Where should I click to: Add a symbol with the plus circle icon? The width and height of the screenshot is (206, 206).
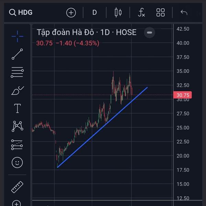(71, 13)
